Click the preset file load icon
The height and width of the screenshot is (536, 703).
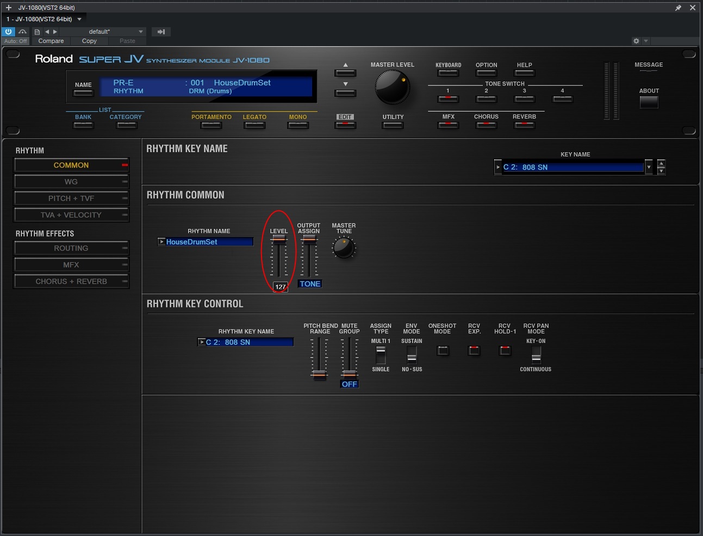37,32
